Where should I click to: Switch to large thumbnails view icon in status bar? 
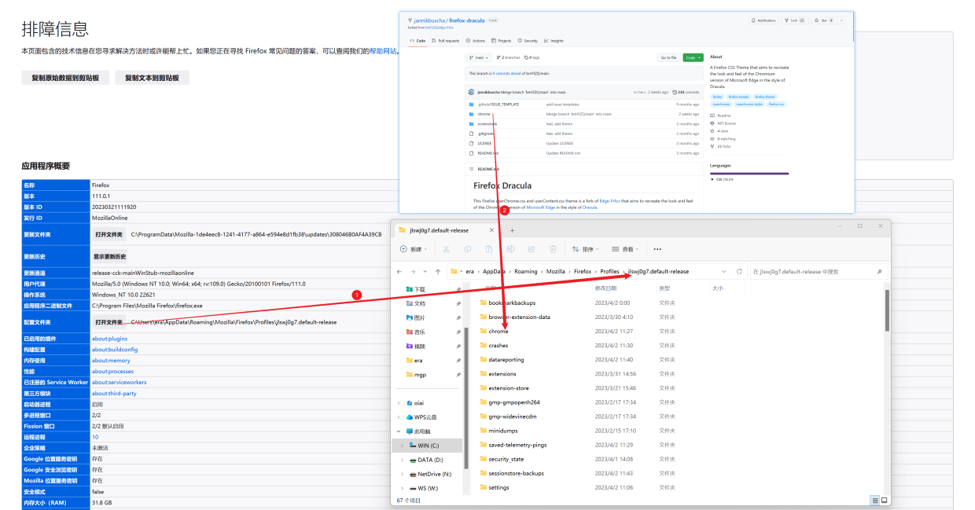(x=885, y=500)
